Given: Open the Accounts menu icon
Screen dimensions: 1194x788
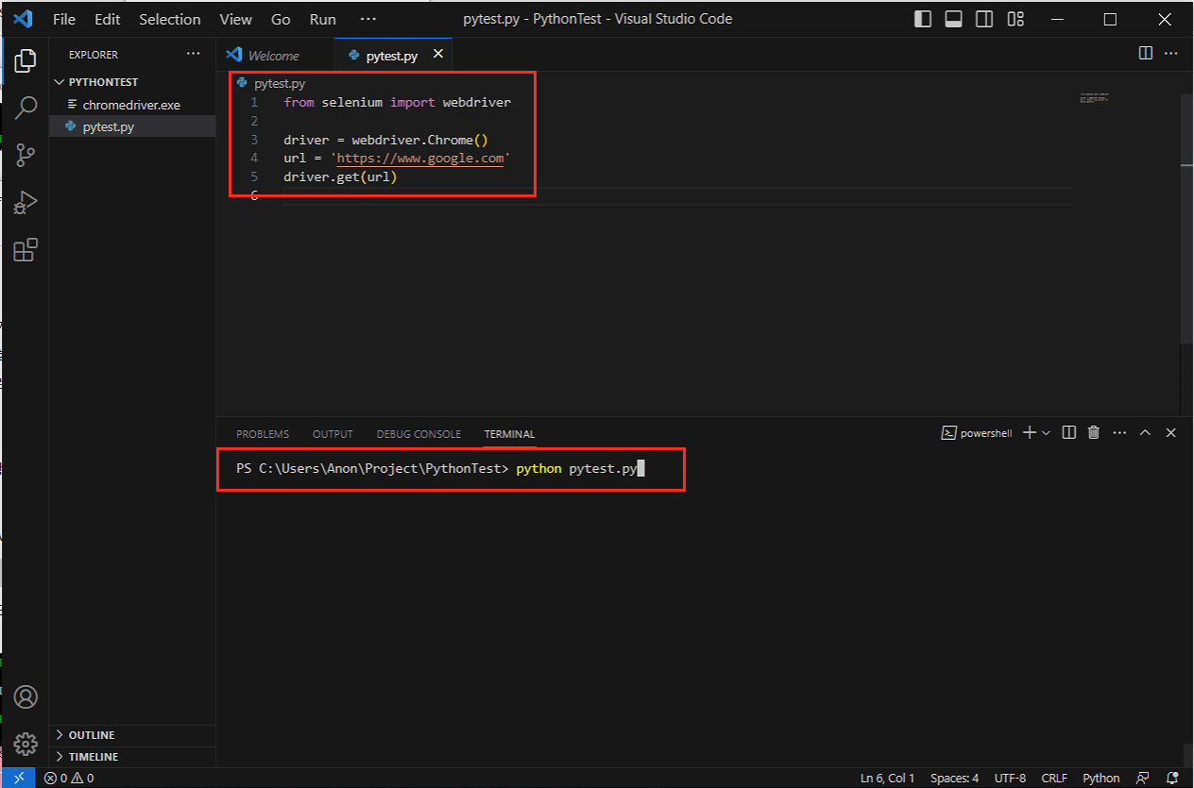Looking at the screenshot, I should pos(26,697).
